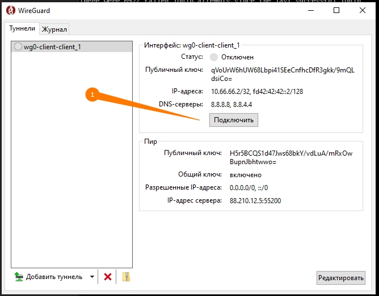Click the DNS servers value 8.8.8.8, 8.8.4.4
The image size is (379, 296).
coord(231,105)
